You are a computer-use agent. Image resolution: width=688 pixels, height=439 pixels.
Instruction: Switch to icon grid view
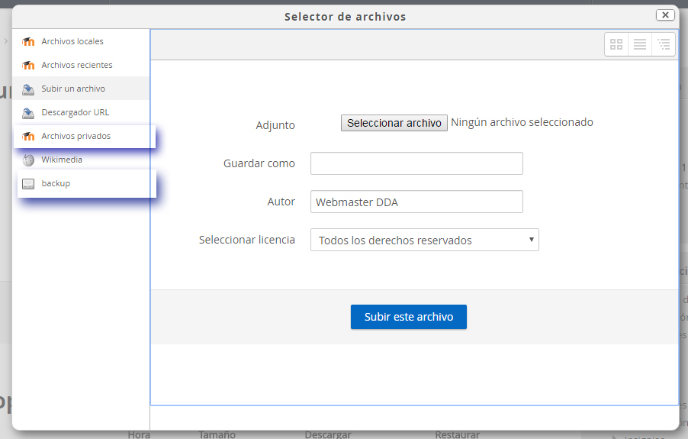616,45
